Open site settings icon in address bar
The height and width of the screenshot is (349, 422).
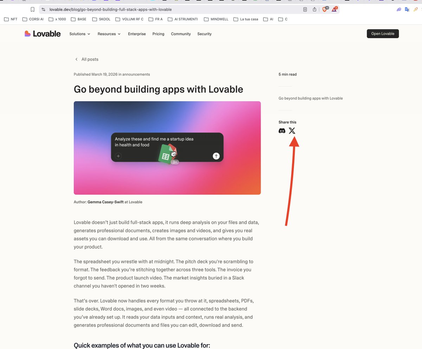point(43,9)
